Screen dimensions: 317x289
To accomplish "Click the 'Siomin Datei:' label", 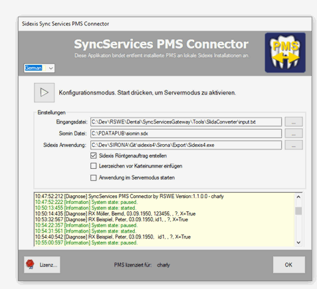I will [72, 134].
